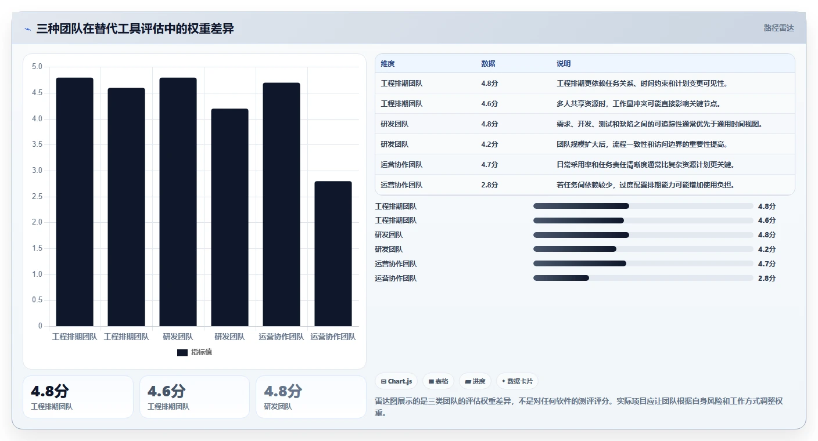Click the 研发团队 progress bar at 4.8分

click(x=643, y=235)
